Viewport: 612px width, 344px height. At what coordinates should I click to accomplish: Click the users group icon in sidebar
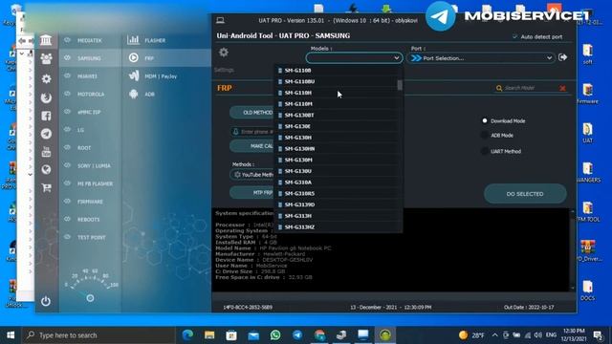point(46,58)
